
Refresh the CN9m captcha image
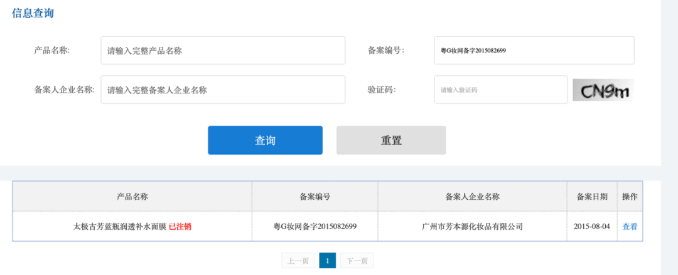[603, 90]
